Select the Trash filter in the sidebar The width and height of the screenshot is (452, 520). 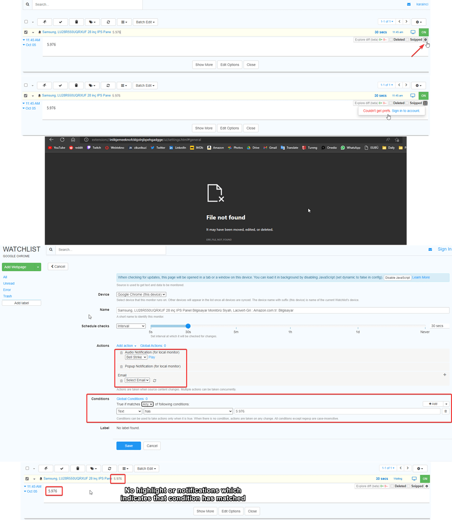[7, 296]
